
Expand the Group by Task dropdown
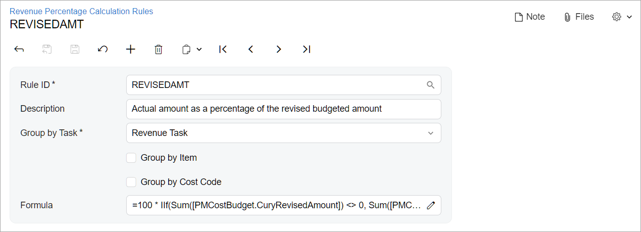click(x=431, y=133)
